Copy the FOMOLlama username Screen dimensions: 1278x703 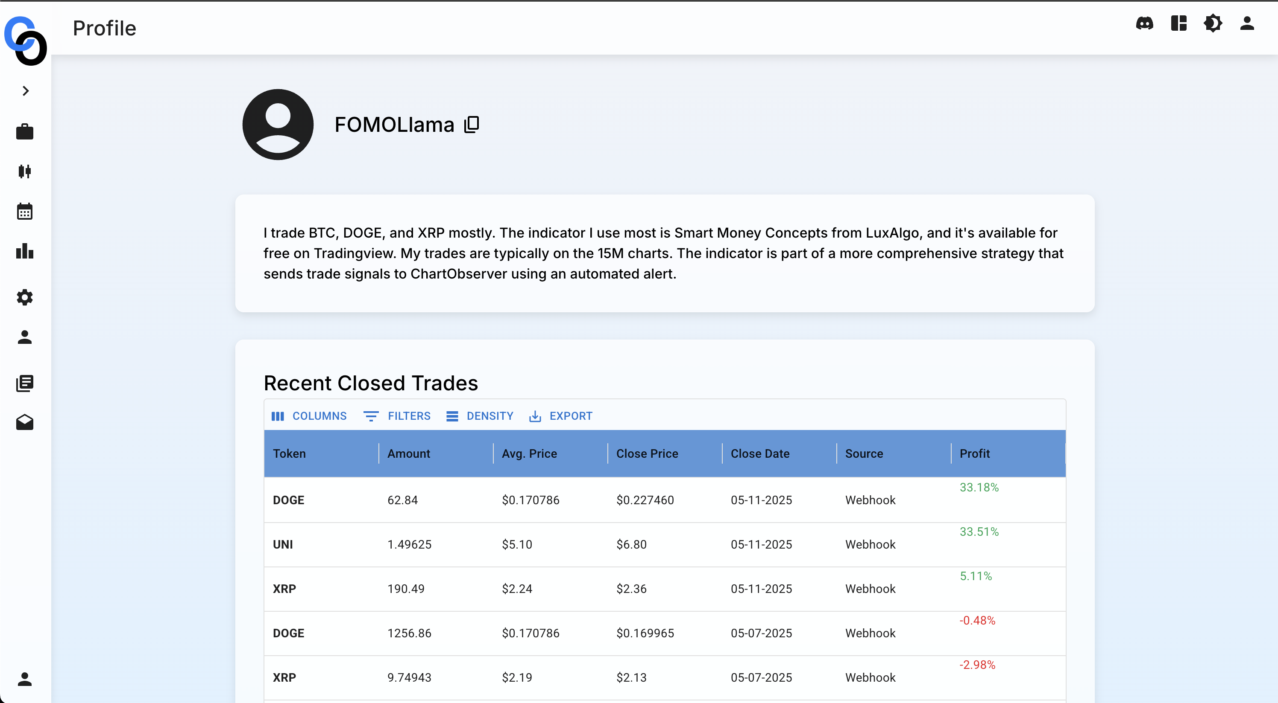point(472,125)
